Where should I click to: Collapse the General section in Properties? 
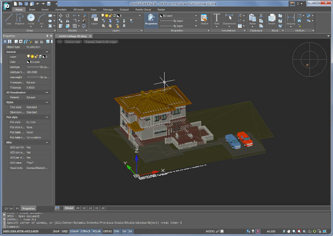click(x=47, y=52)
